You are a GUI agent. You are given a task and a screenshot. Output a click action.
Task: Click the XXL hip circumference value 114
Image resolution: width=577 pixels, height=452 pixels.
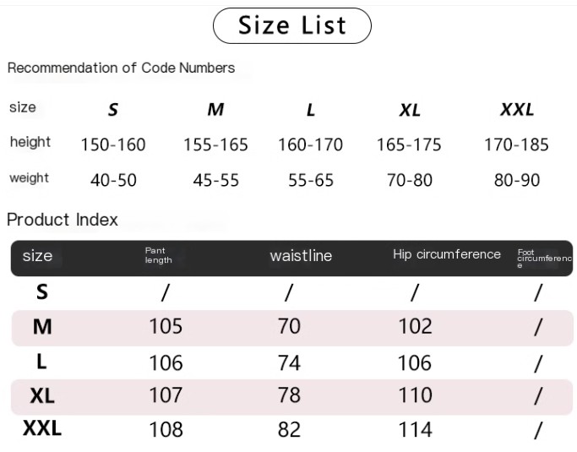[x=415, y=429]
